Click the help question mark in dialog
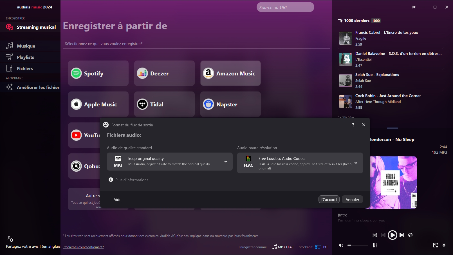 coord(353,125)
